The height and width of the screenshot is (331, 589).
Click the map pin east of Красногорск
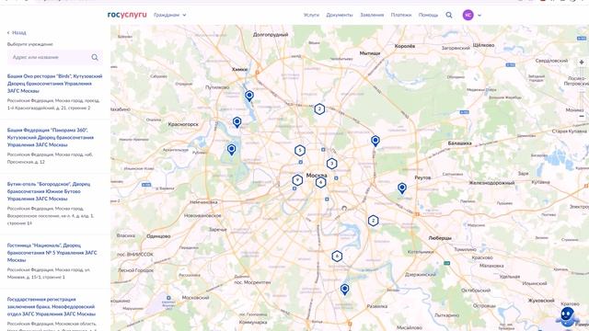point(237,121)
